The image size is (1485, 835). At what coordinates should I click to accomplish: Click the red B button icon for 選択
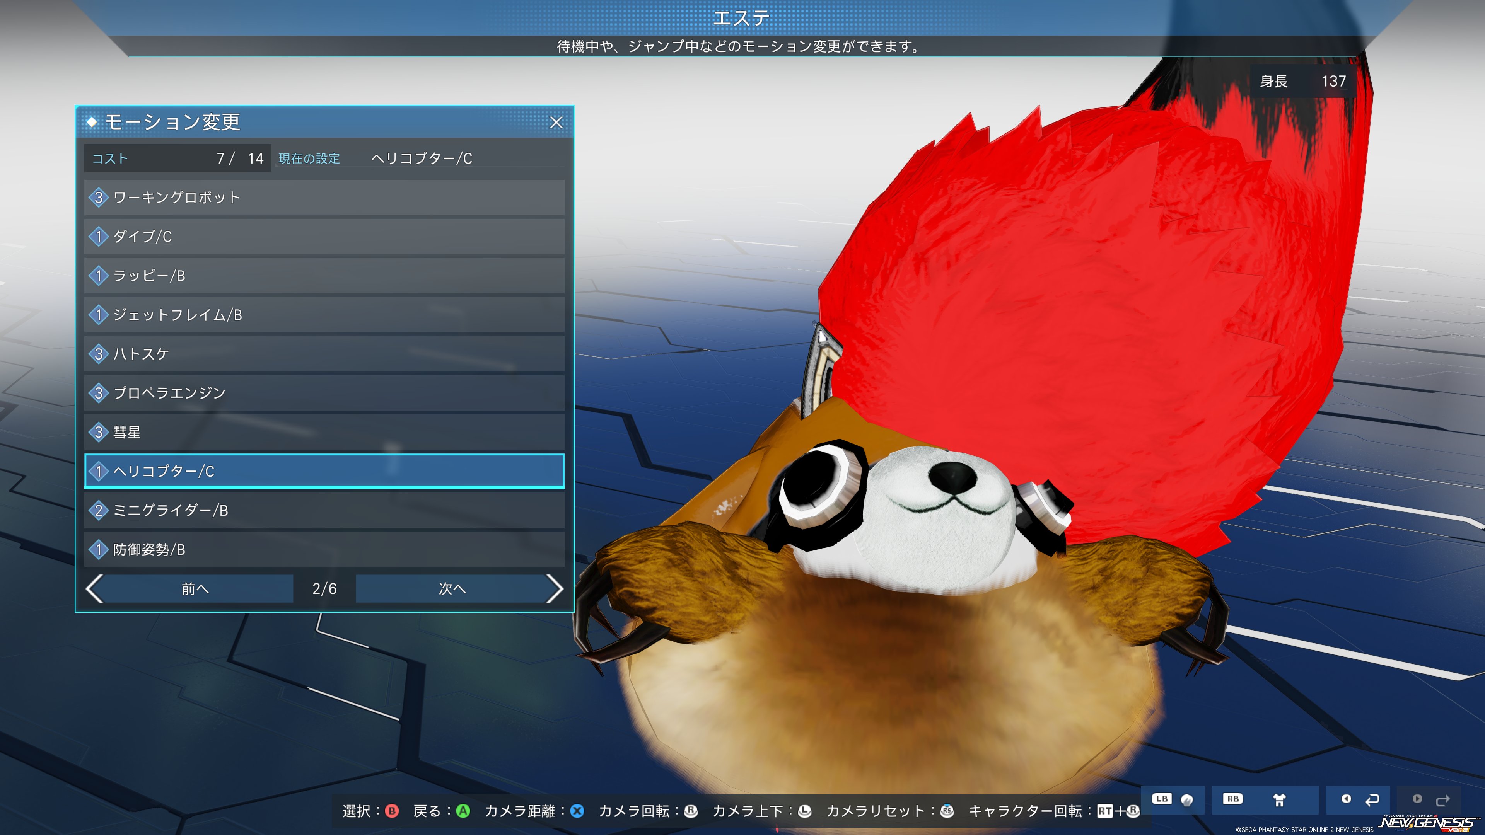[392, 811]
